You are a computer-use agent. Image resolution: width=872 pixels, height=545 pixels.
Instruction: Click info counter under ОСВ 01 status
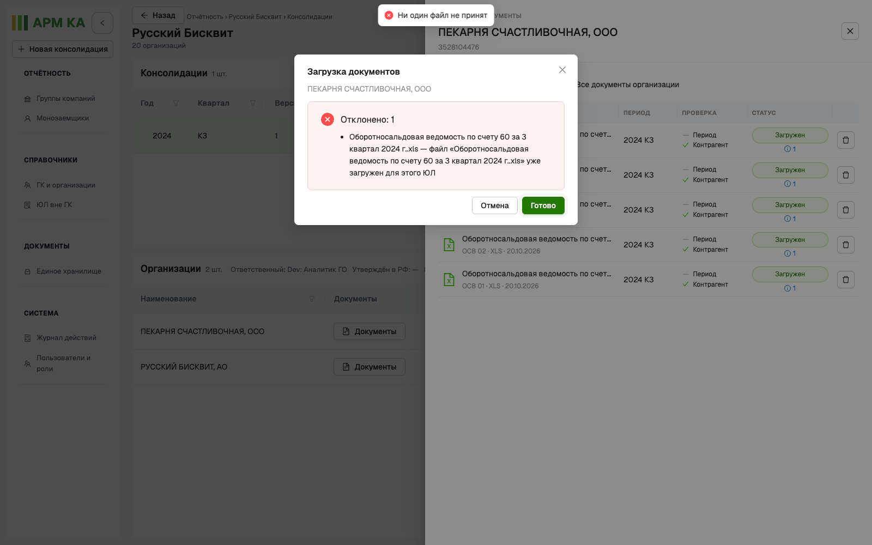pos(790,288)
